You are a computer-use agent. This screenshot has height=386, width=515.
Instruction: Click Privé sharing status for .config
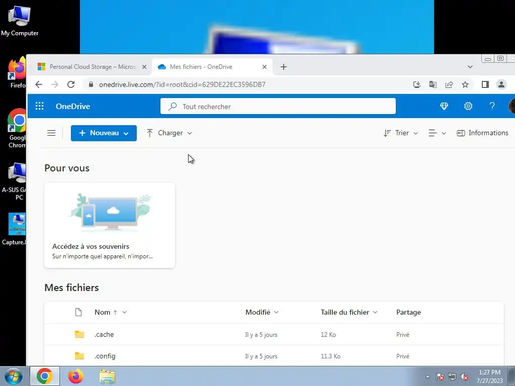[x=403, y=356]
